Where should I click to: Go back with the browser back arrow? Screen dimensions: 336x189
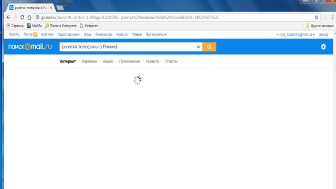[x=8, y=17]
